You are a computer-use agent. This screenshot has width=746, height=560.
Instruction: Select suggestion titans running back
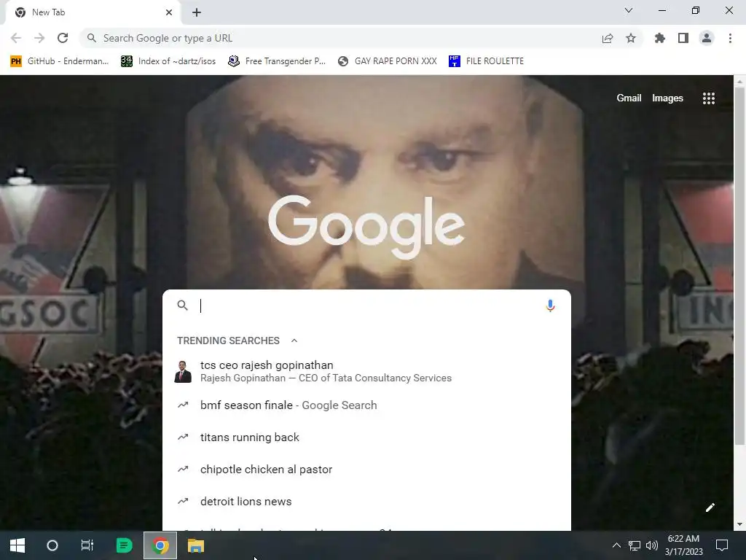pyautogui.click(x=366, y=437)
